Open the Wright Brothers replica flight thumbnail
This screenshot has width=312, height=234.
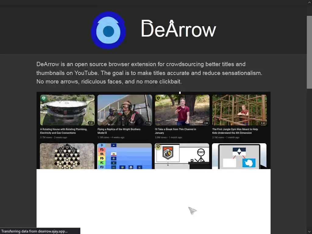125,110
